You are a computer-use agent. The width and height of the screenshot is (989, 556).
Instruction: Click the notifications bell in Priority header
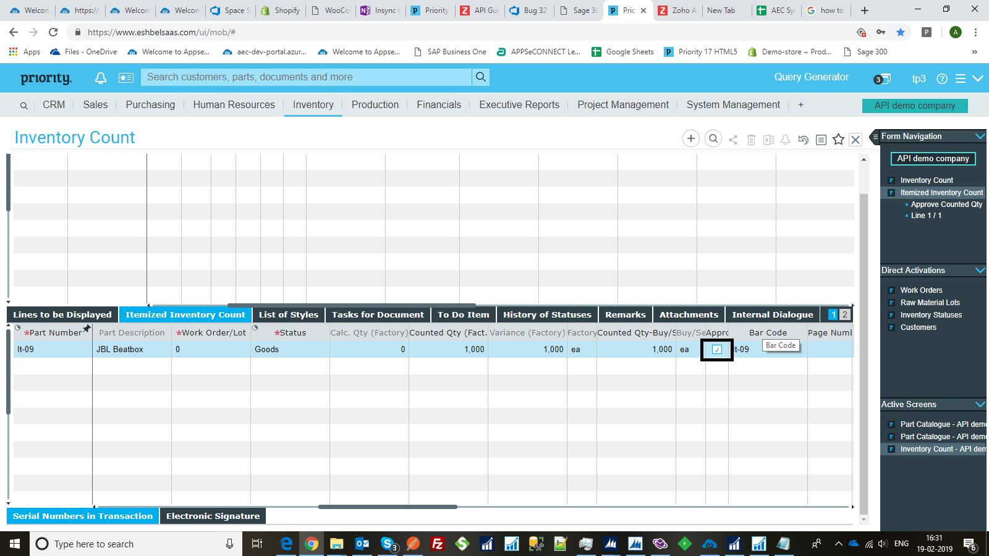(100, 78)
